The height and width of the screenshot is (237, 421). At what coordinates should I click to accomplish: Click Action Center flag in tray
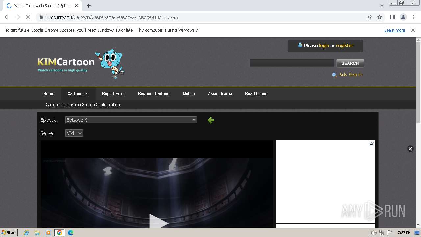tap(390, 233)
